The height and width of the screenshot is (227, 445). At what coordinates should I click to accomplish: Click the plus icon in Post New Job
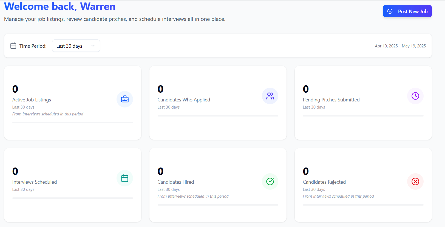tap(390, 11)
